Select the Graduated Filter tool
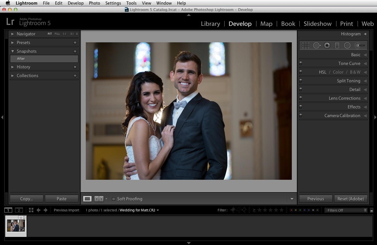Image resolution: width=377 pixels, height=245 pixels. click(337, 46)
